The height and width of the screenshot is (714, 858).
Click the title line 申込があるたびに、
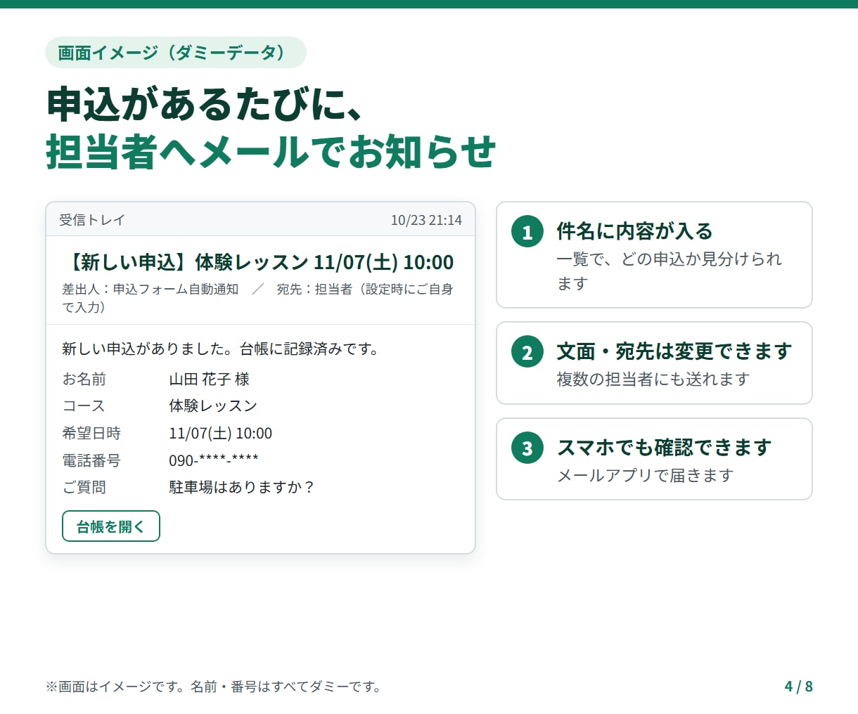pos(205,104)
